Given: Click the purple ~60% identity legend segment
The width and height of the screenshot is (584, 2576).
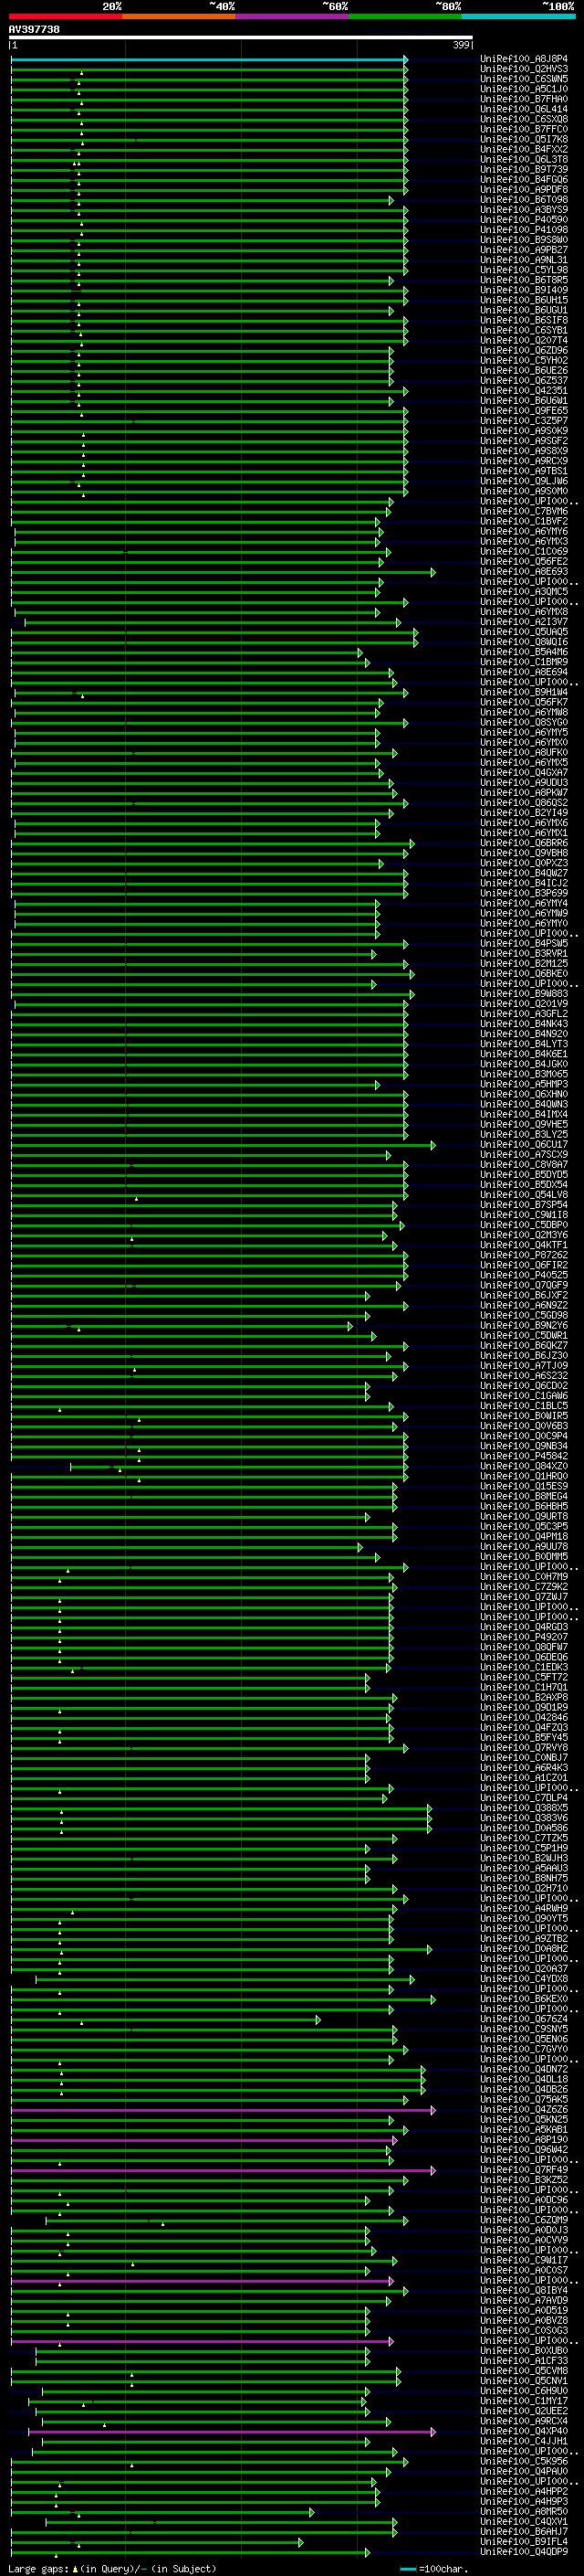Looking at the screenshot, I should pyautogui.click(x=293, y=17).
